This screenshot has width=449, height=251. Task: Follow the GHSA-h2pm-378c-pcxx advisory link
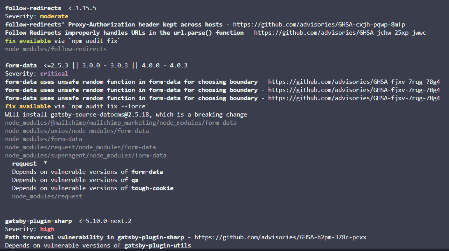coord(280,237)
